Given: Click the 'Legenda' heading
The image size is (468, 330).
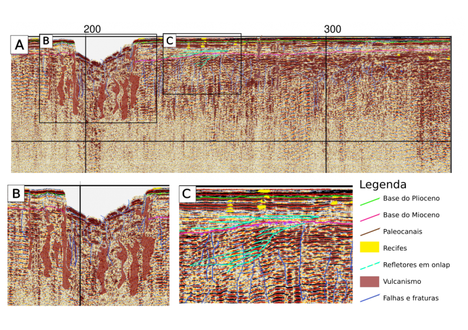Looking at the screenshot, I should pos(383,185).
